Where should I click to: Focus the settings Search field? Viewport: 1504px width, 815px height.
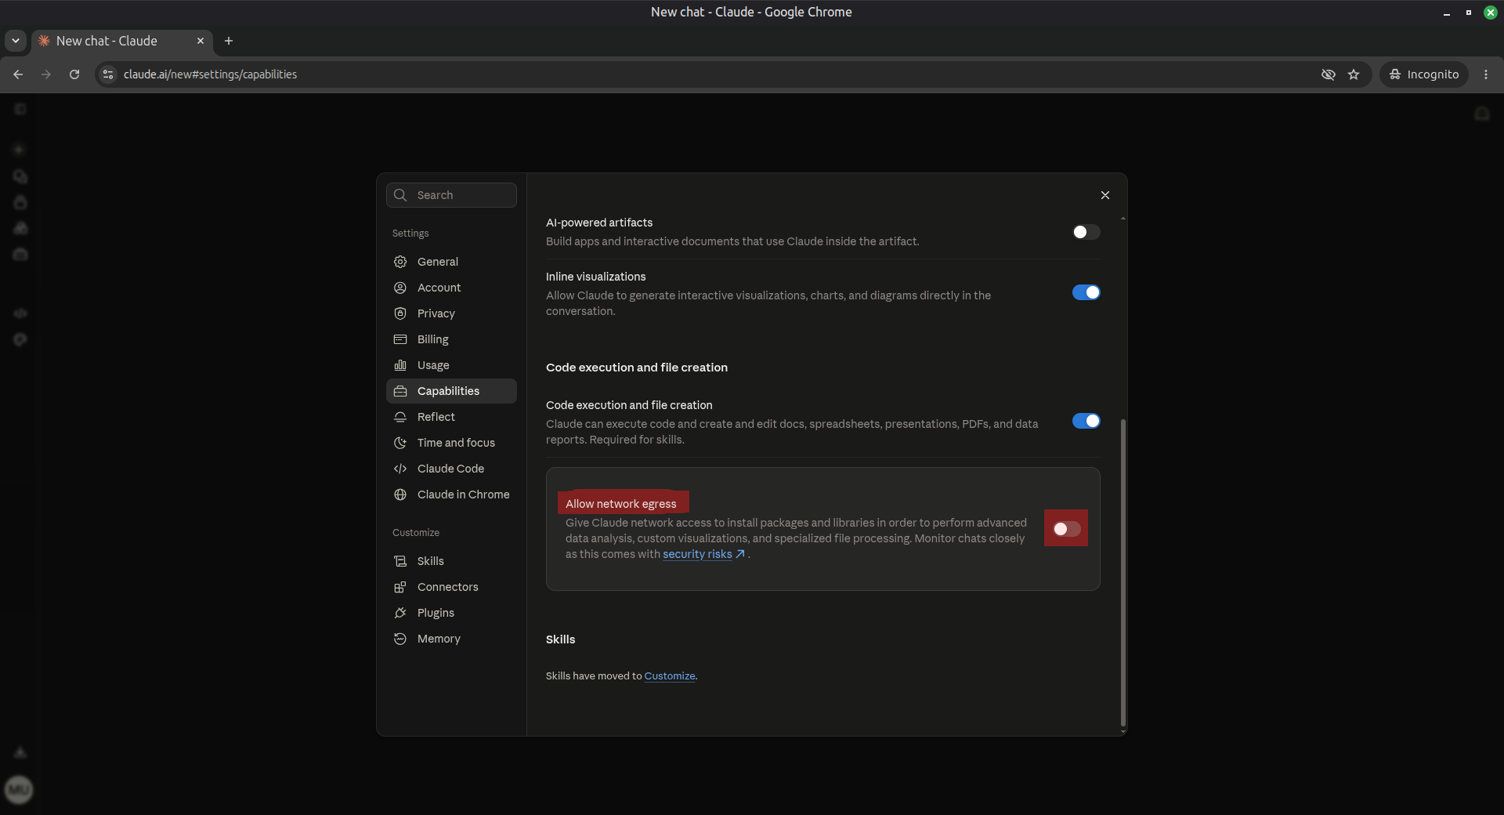tap(451, 195)
